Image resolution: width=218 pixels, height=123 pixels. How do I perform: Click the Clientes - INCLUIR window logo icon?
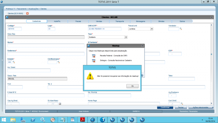(7, 17)
